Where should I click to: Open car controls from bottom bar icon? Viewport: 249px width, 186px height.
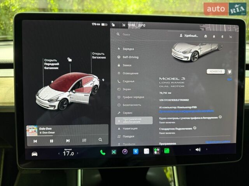[x=35, y=154]
